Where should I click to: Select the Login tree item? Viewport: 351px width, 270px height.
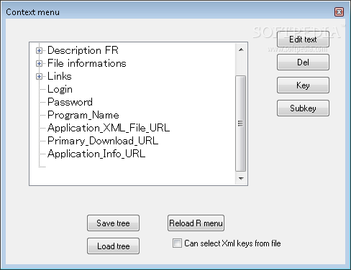60,89
